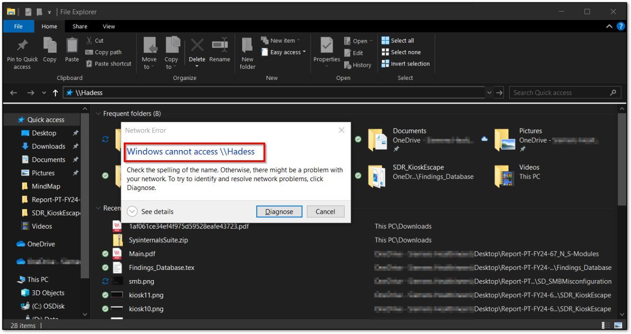This screenshot has width=631, height=334.
Task: Choose Paste shortcut command
Action: pyautogui.click(x=110, y=63)
